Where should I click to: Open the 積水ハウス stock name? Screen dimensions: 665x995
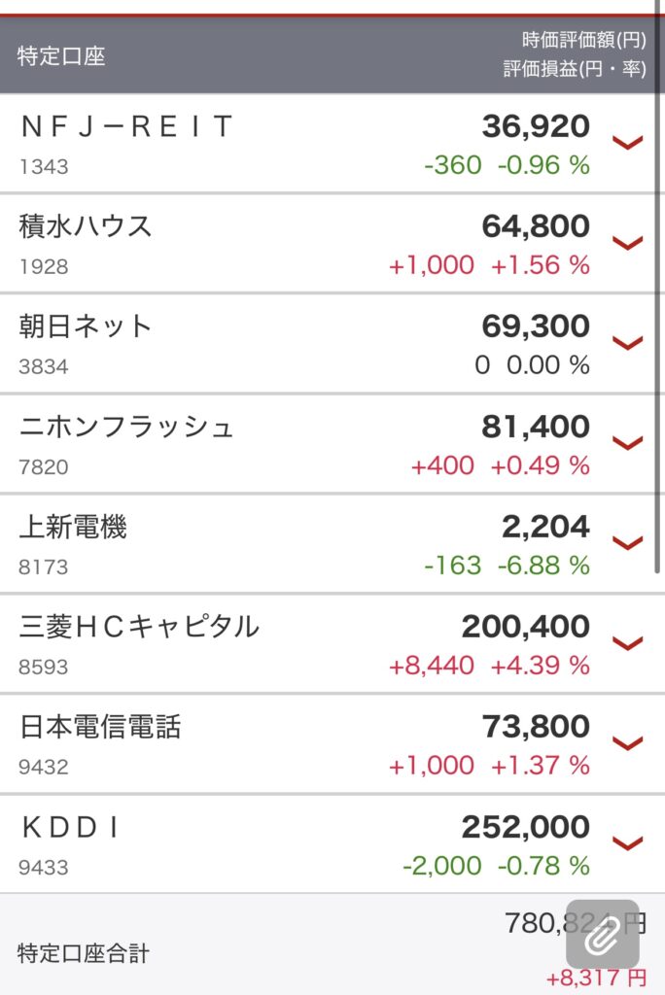coord(86,226)
